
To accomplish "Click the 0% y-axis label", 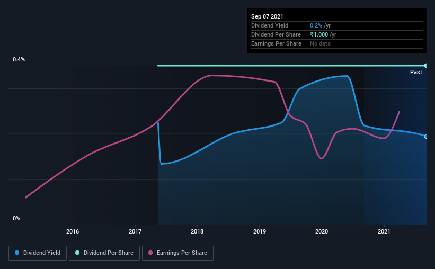I will 16,219.
